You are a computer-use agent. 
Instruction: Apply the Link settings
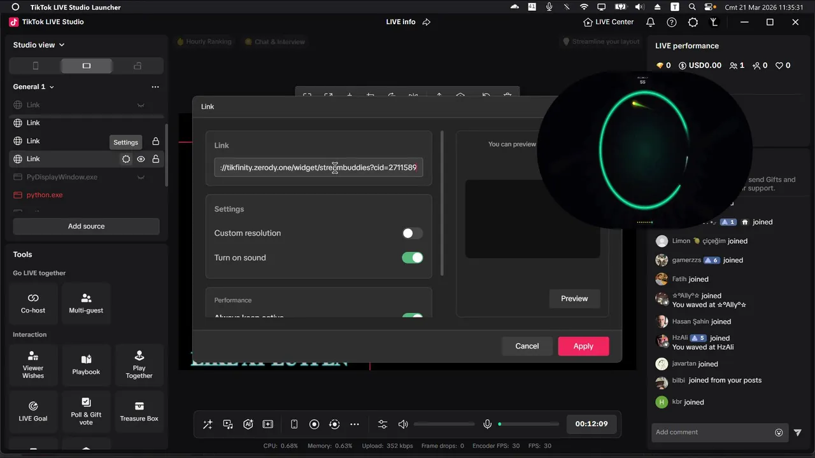[x=583, y=346]
